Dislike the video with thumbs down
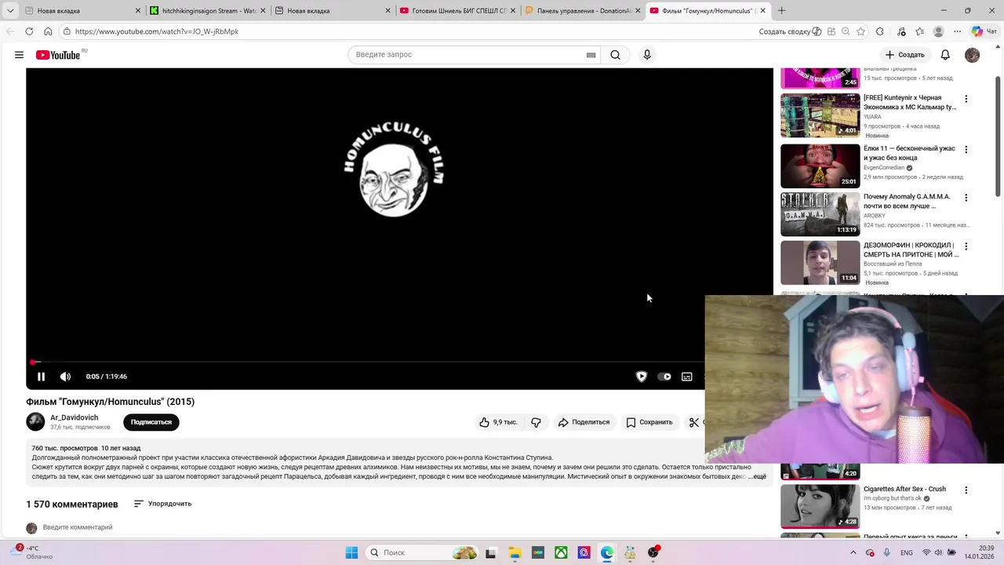Screen dimensions: 1004x565 (536, 422)
